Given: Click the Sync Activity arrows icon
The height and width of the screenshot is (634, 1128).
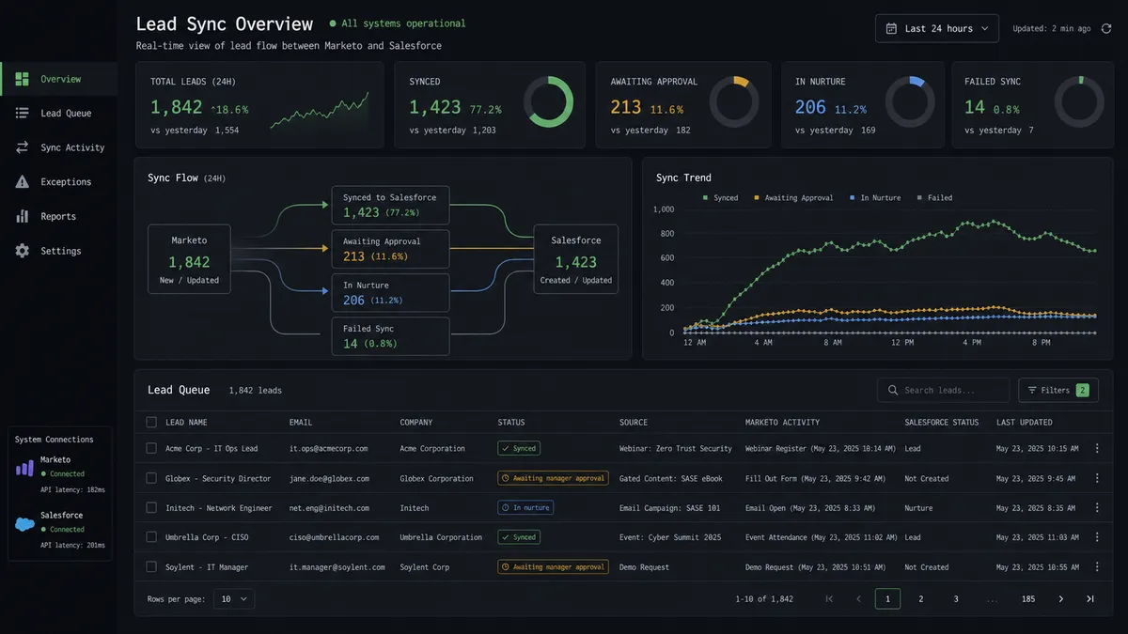Looking at the screenshot, I should point(23,147).
